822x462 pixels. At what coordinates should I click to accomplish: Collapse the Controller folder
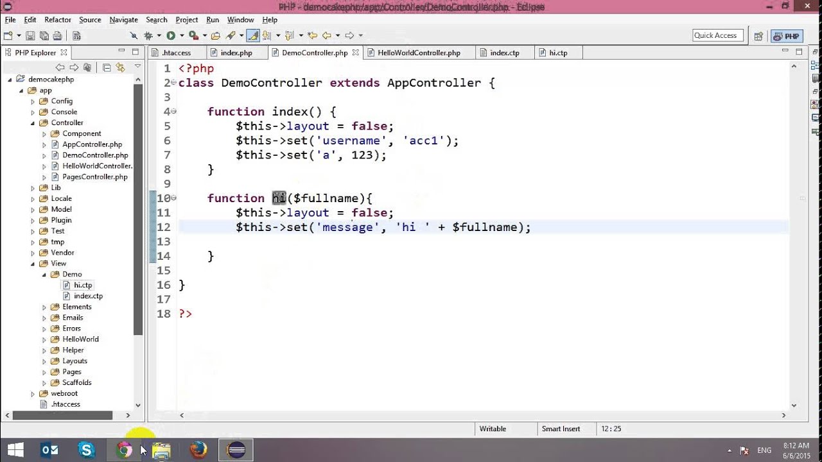(x=33, y=123)
